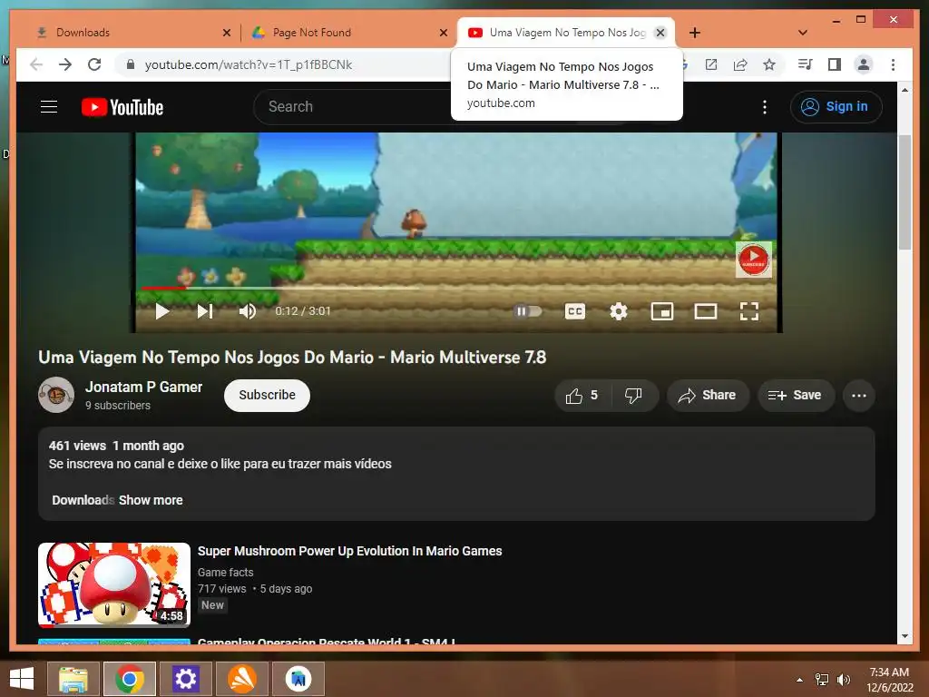This screenshot has width=929, height=697.
Task: Close the Page Not Found tab
Action: (443, 33)
